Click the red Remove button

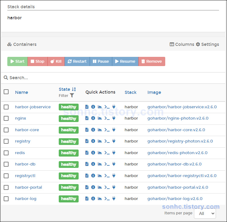click(152, 61)
